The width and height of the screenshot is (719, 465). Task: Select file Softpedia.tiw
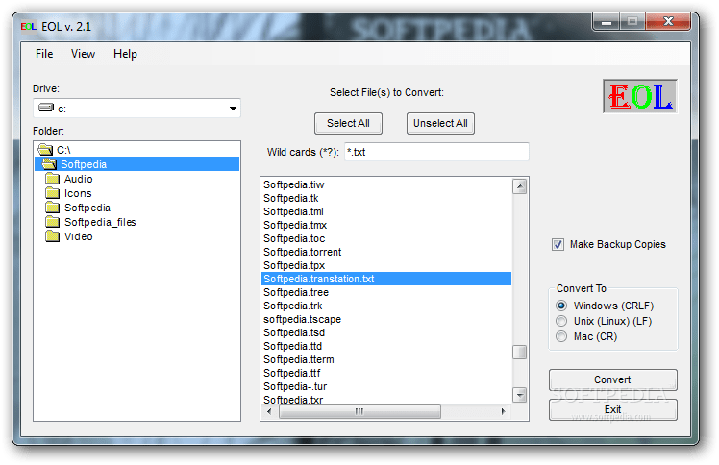point(294,184)
